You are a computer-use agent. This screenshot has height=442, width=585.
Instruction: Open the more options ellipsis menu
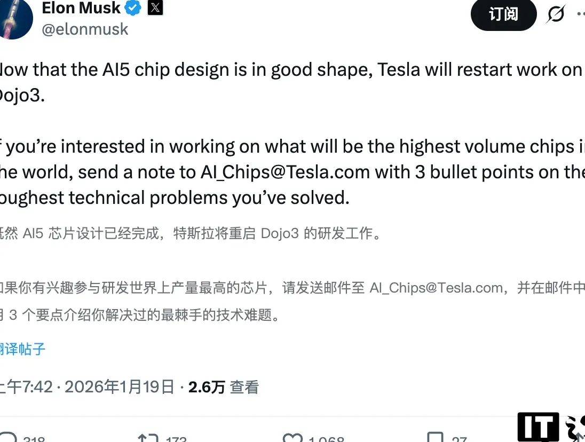(580, 15)
